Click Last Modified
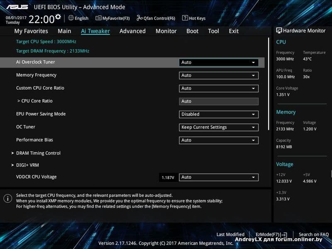 230,234
